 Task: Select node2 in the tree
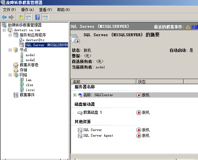[x=30, y=60]
